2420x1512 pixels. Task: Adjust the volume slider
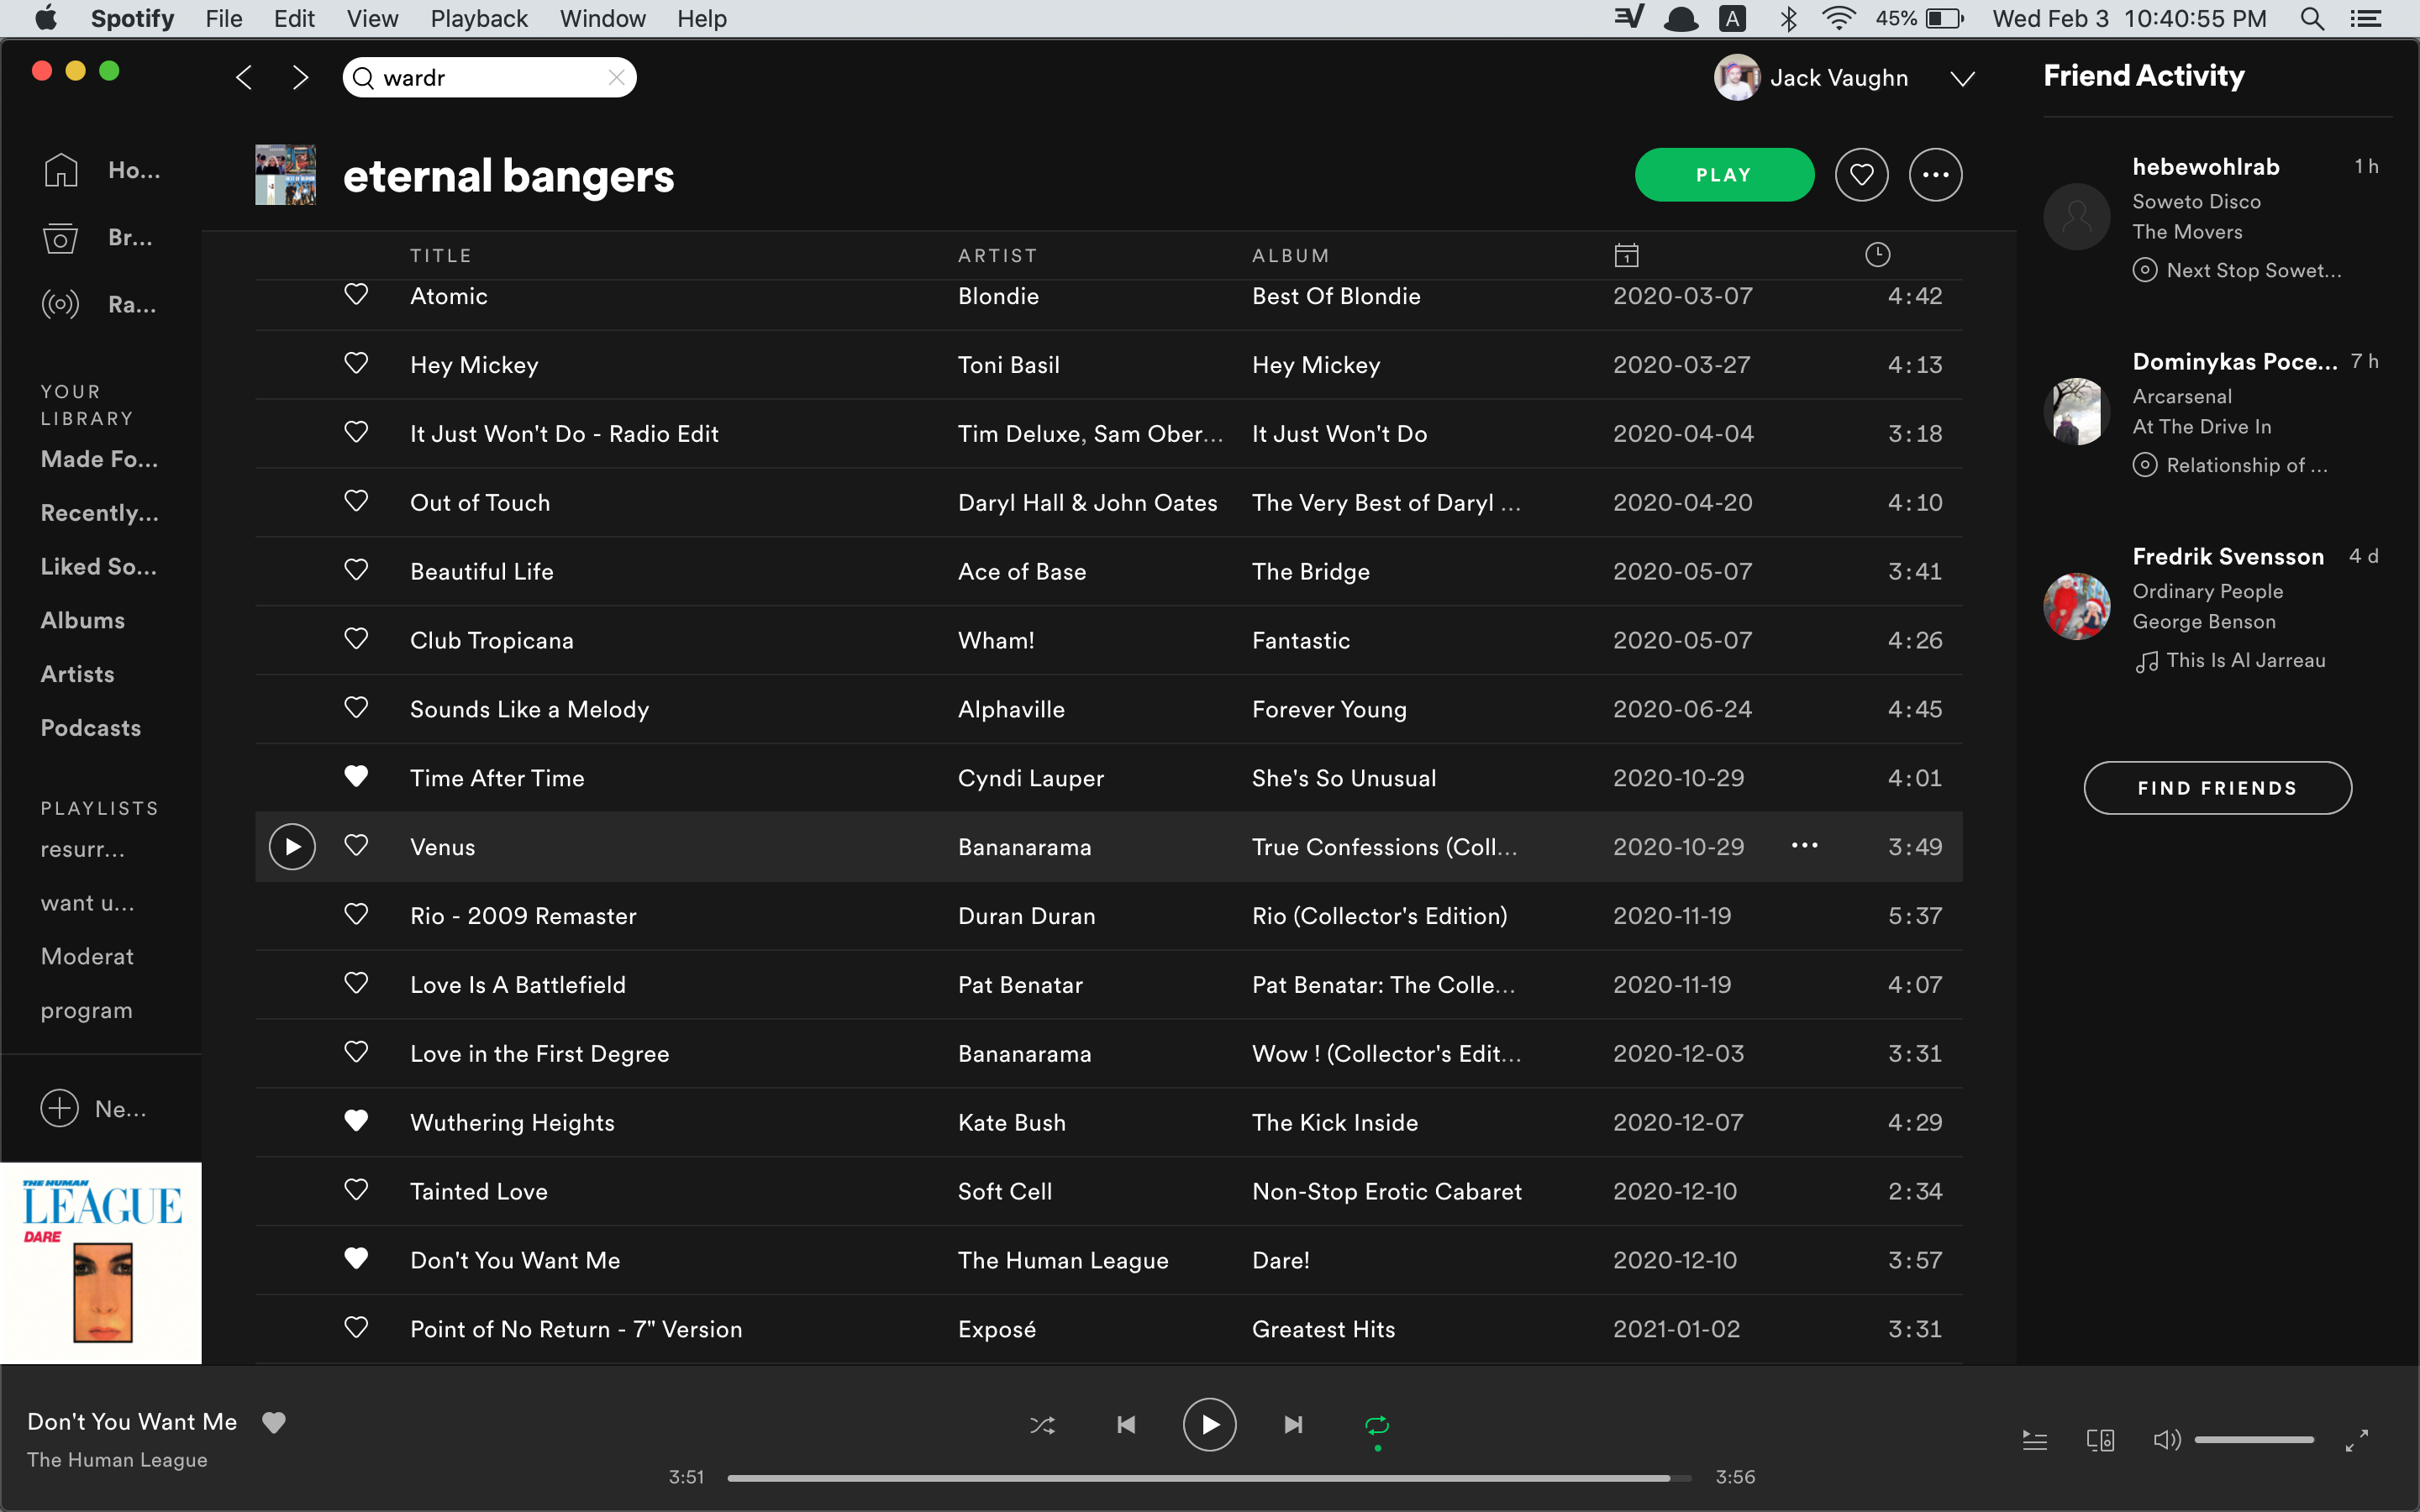[x=2254, y=1440]
